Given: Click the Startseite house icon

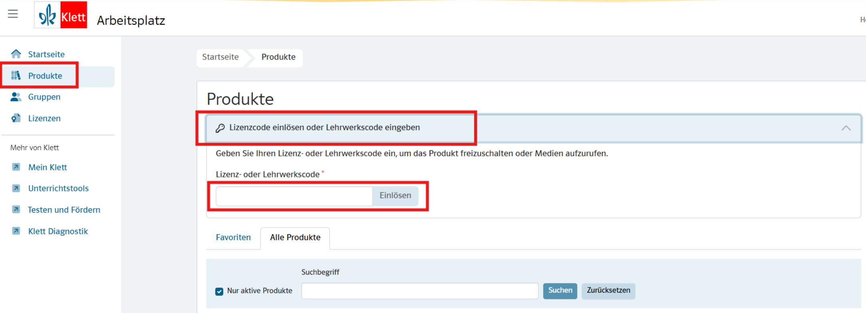Looking at the screenshot, I should tap(16, 54).
